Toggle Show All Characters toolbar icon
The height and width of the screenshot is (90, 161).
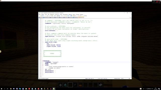[69, 16]
